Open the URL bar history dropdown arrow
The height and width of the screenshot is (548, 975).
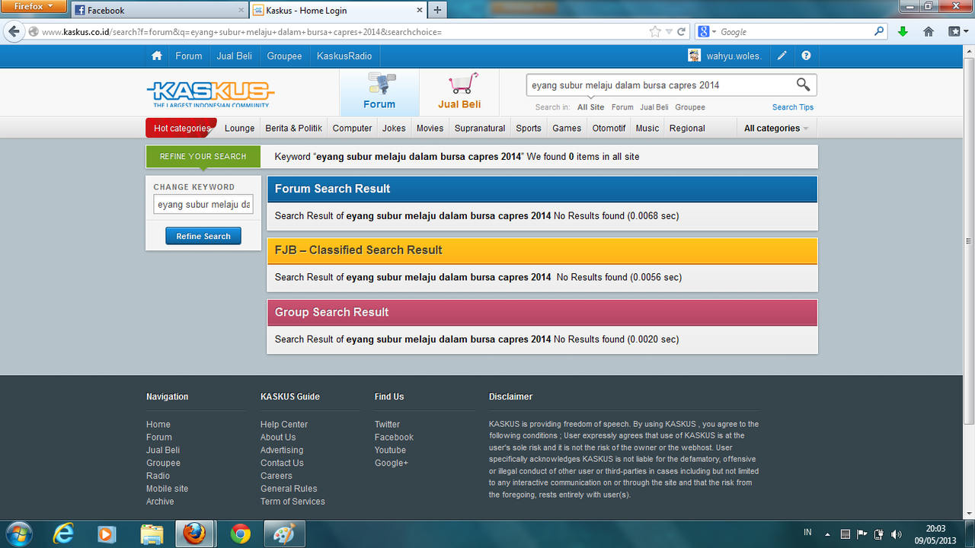[x=669, y=32]
